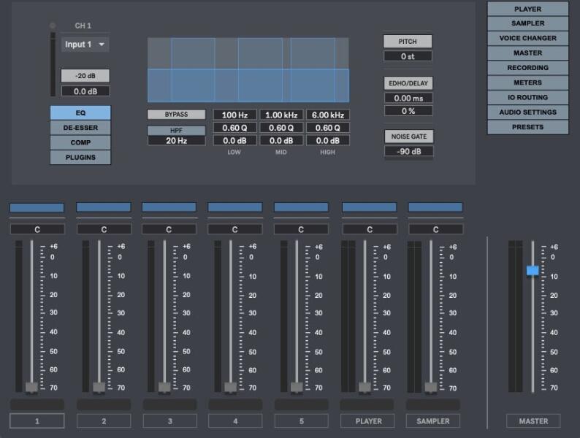Screen dimensions: 580x438
Task: Select the MASTER channel label button
Action: (533, 420)
